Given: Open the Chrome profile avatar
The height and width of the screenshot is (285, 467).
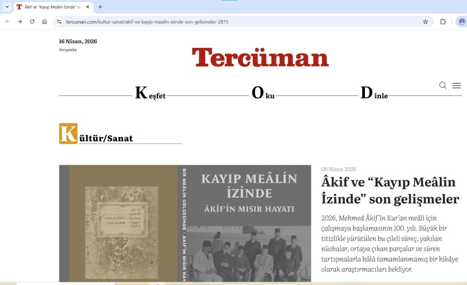Looking at the screenshot, I should coord(462,21).
